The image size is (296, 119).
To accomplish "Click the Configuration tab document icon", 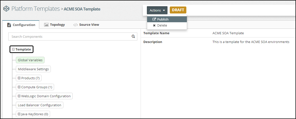I will pyautogui.click(x=9, y=25).
